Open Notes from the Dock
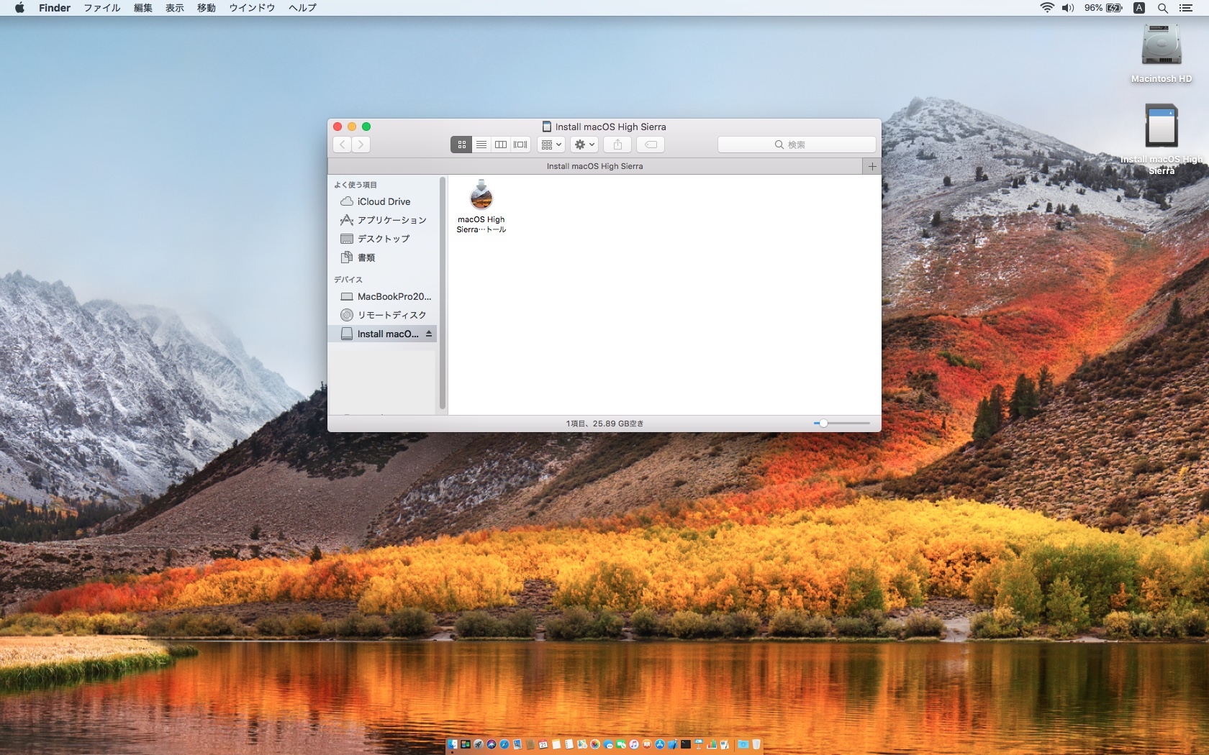This screenshot has height=755, width=1209. [x=556, y=744]
